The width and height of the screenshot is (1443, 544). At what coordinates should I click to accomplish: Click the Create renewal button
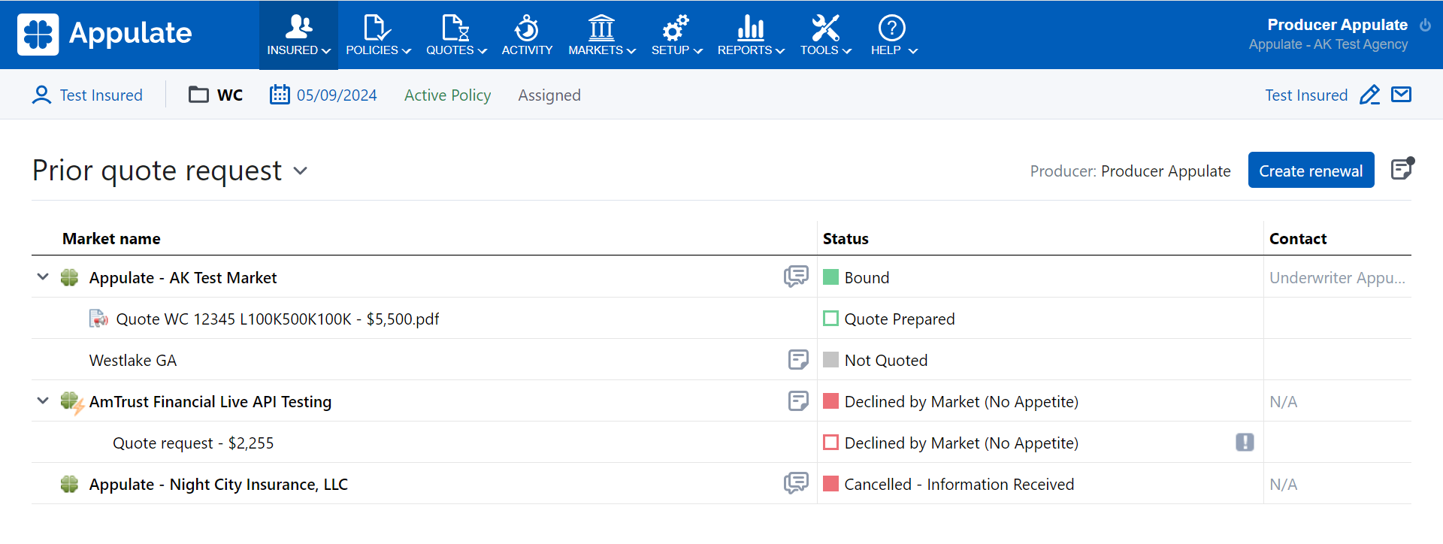(x=1311, y=171)
